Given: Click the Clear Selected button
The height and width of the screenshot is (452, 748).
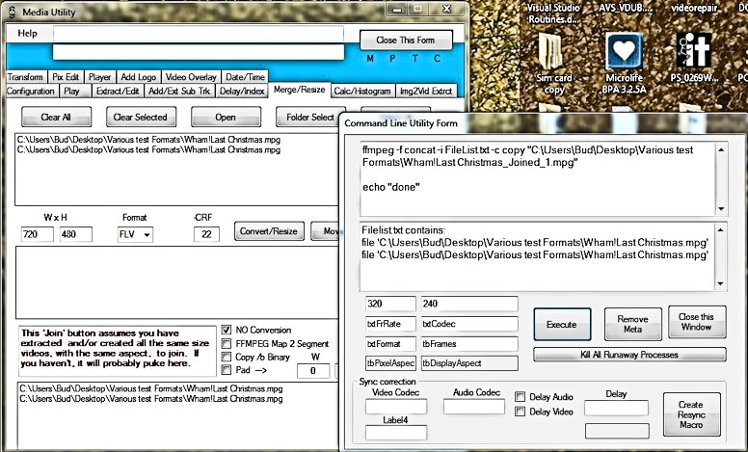Looking at the screenshot, I should point(141,117).
